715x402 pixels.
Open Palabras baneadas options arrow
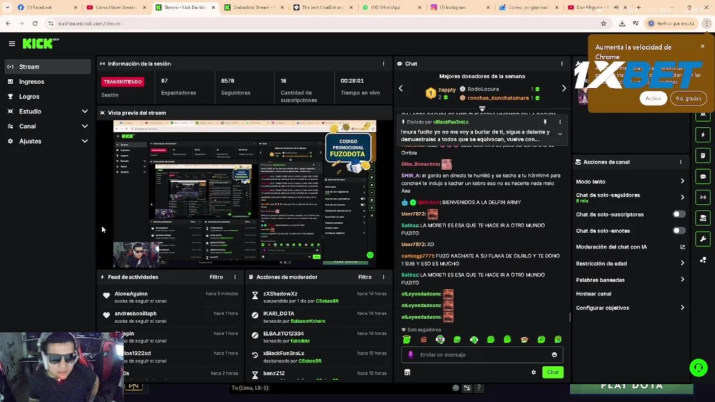click(682, 280)
